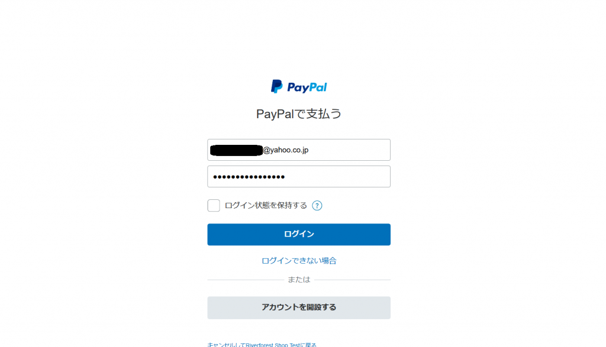
Task: Open the help question mark icon
Action: pos(317,205)
